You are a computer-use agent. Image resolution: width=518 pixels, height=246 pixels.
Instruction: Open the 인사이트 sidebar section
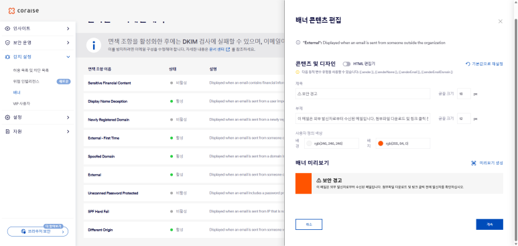click(38, 28)
